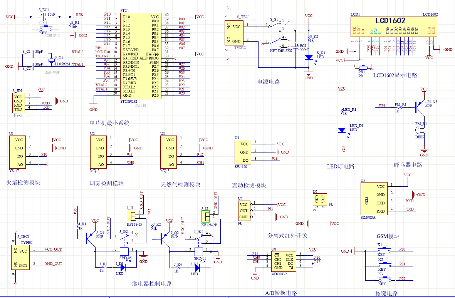Viewport: 455px width, 298px height.
Task: Select the U5 SIM900A GSM module block
Action: 374,199
